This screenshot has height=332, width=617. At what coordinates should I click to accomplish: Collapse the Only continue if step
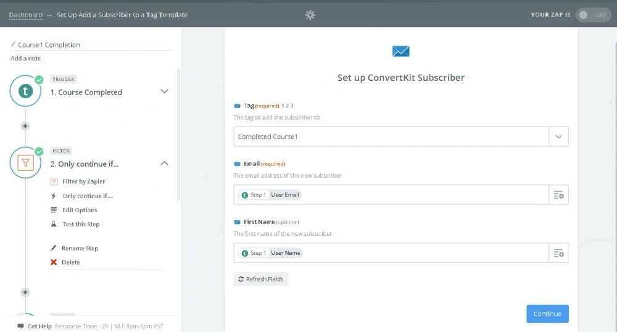(164, 164)
